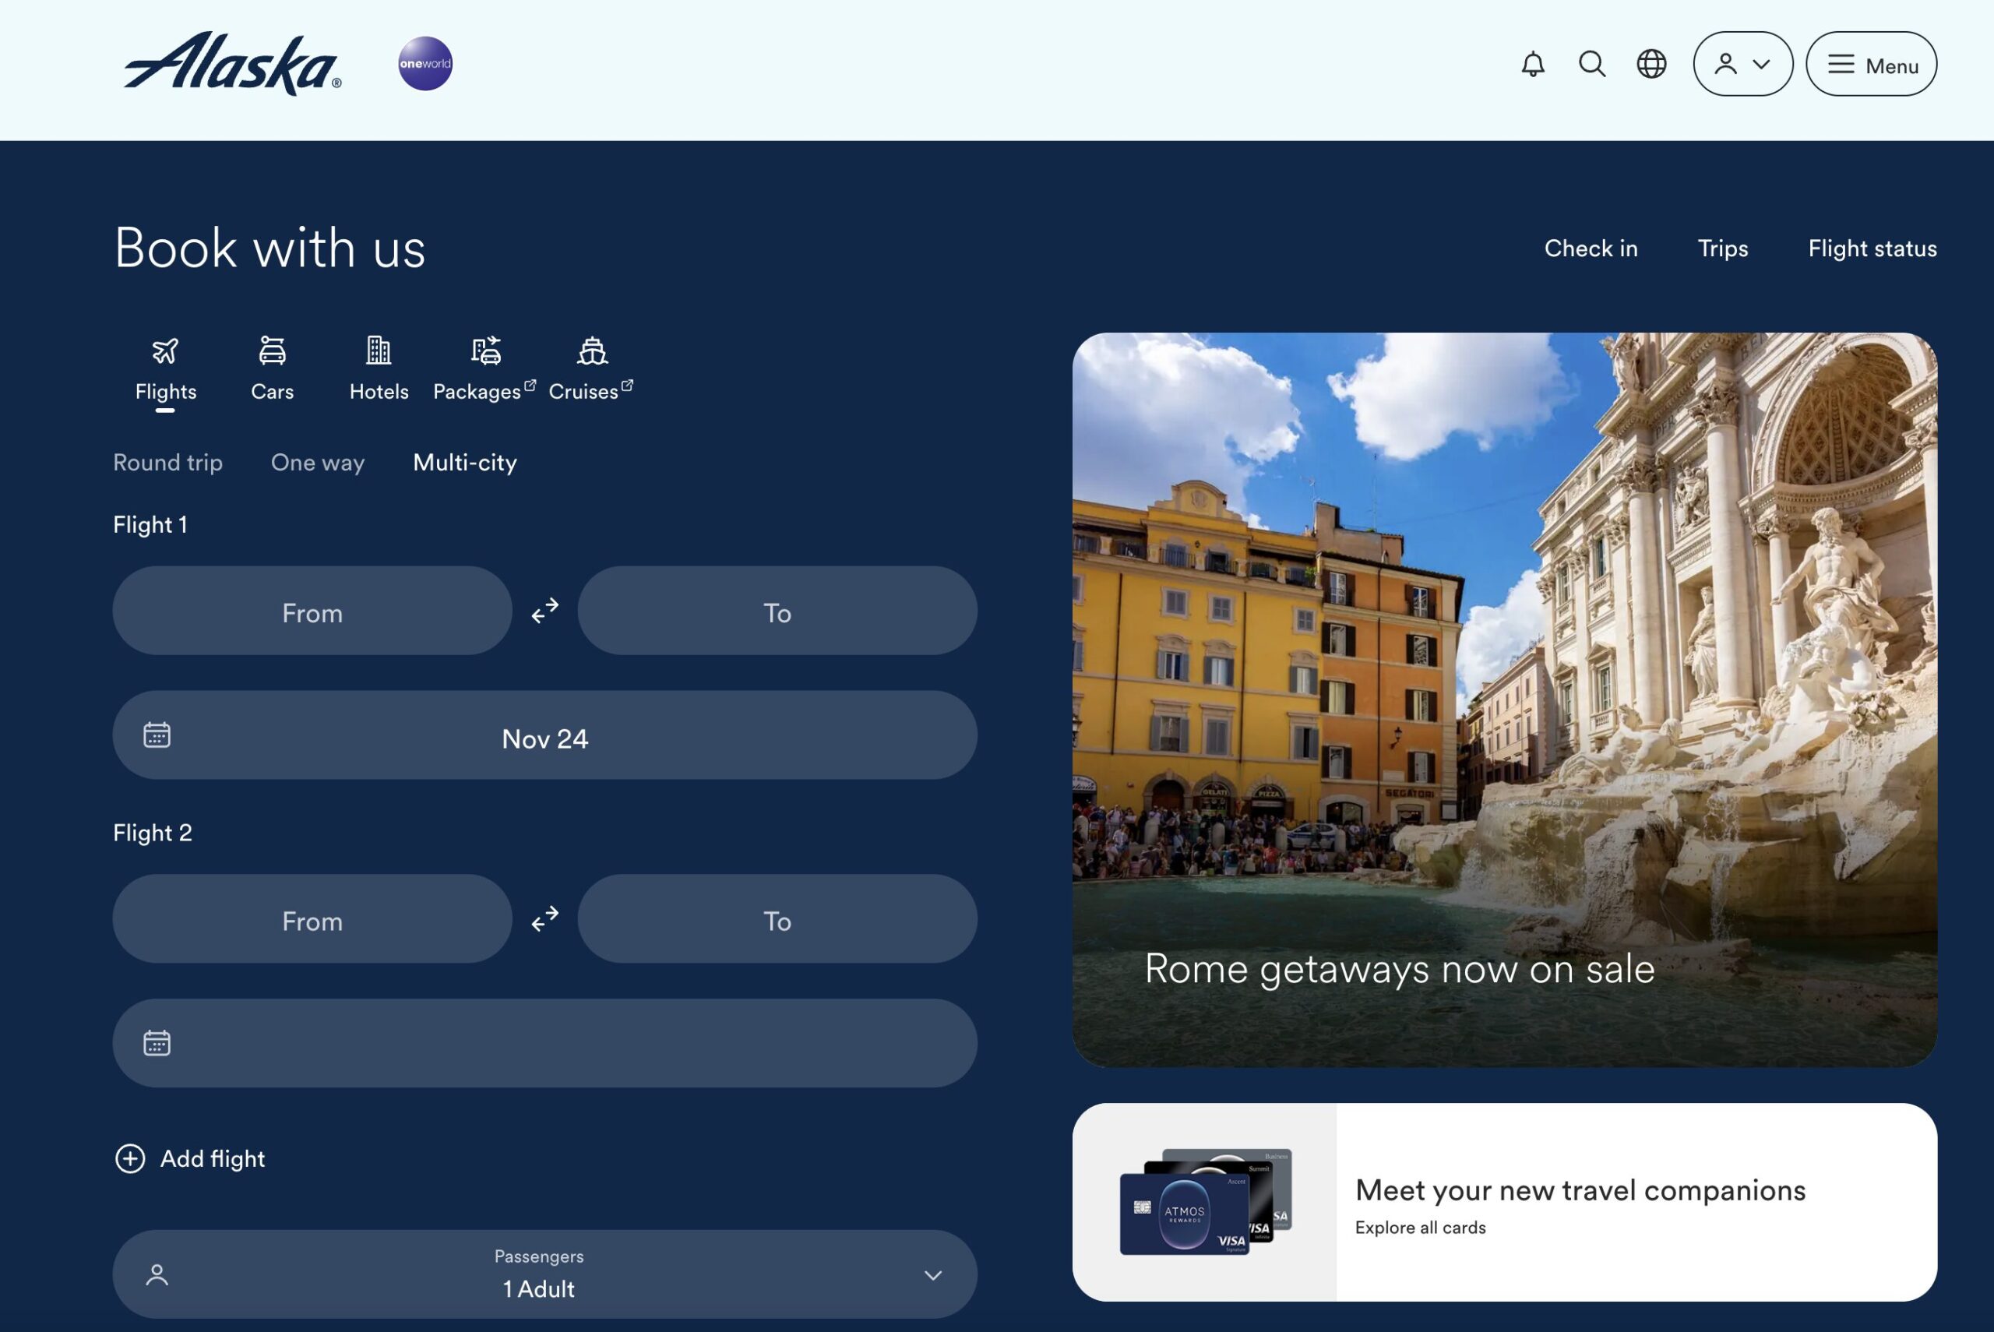Expand the account profile dropdown

point(1742,64)
